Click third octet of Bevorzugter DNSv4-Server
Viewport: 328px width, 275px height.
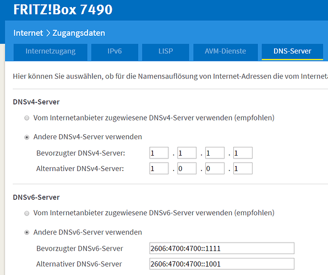pos(215,153)
